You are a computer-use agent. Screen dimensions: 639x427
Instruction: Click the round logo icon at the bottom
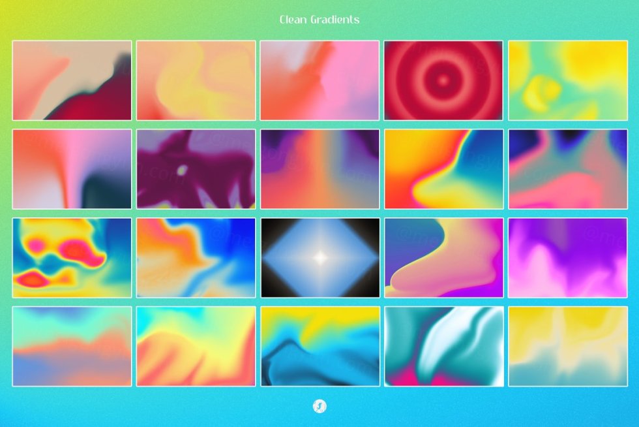click(319, 407)
